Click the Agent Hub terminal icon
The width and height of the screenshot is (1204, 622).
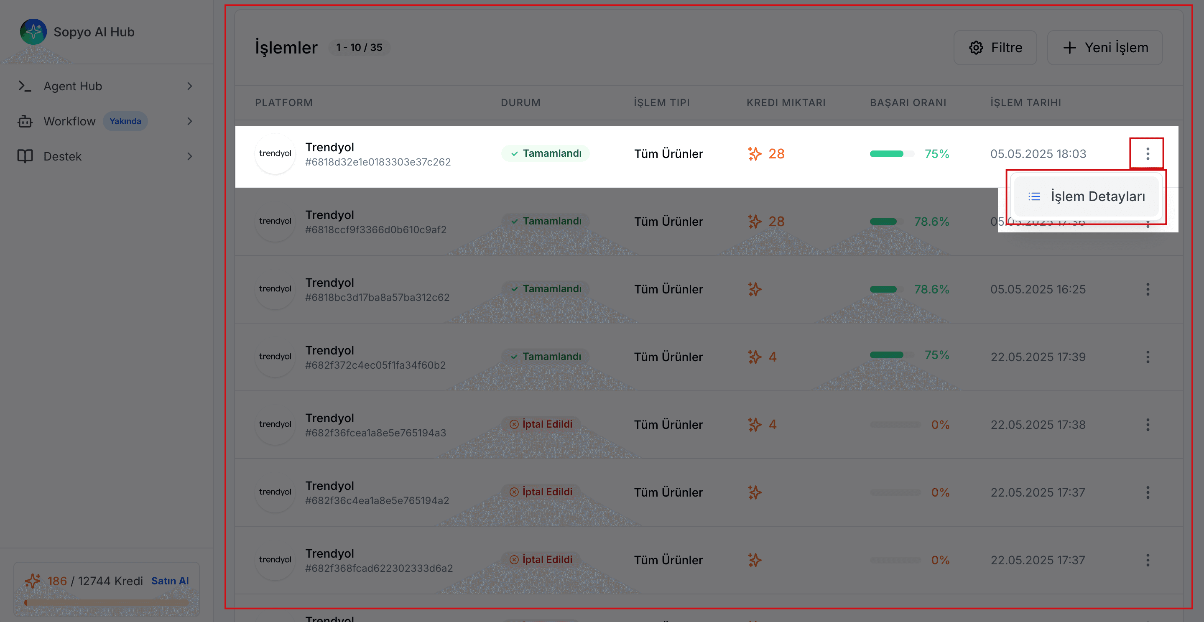25,86
